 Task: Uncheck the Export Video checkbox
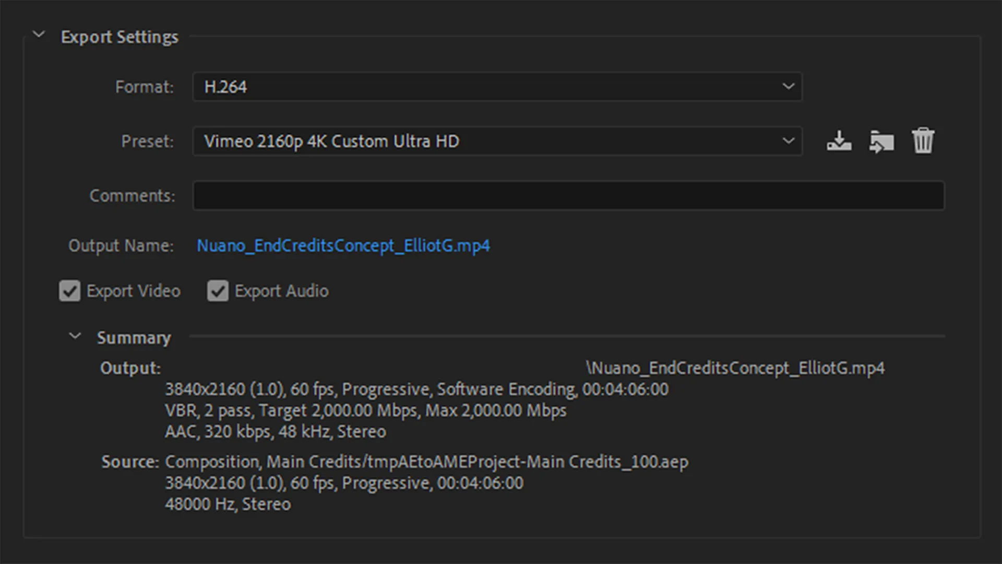coord(69,291)
